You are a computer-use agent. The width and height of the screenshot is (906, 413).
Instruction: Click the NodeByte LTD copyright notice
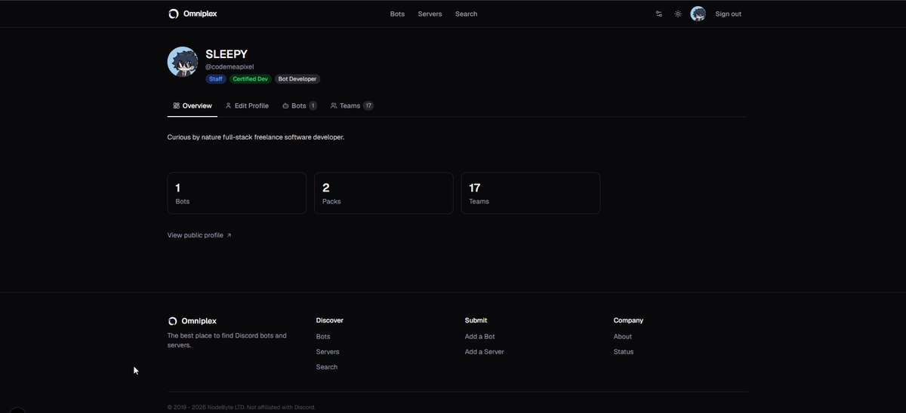pyautogui.click(x=242, y=407)
